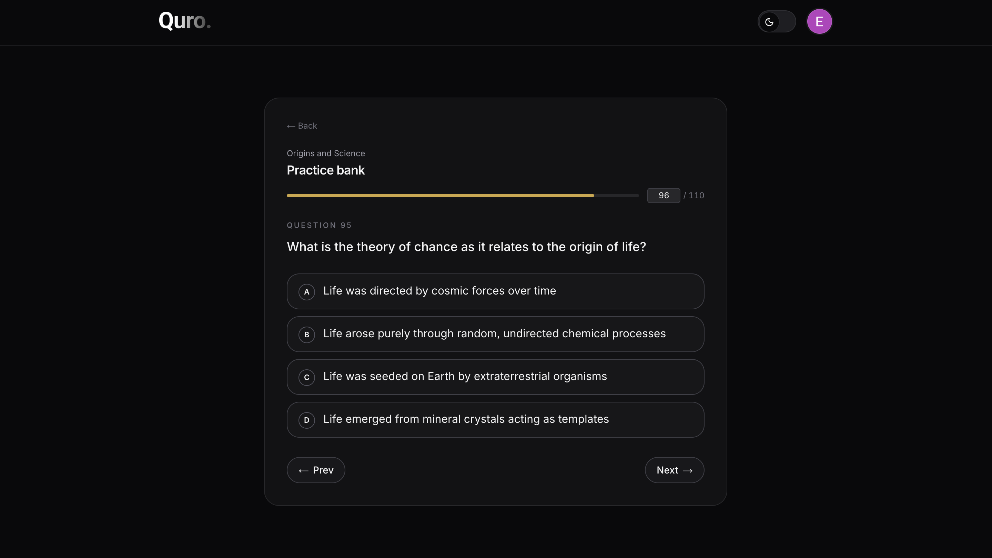Click the right arrow in Next button
Screen dimensions: 992x558
687,471
